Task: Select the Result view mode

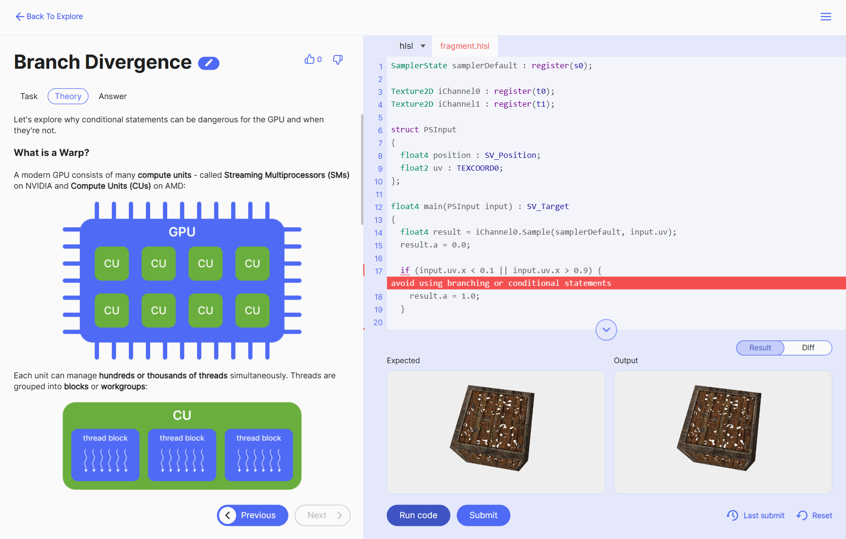Action: [x=760, y=347]
